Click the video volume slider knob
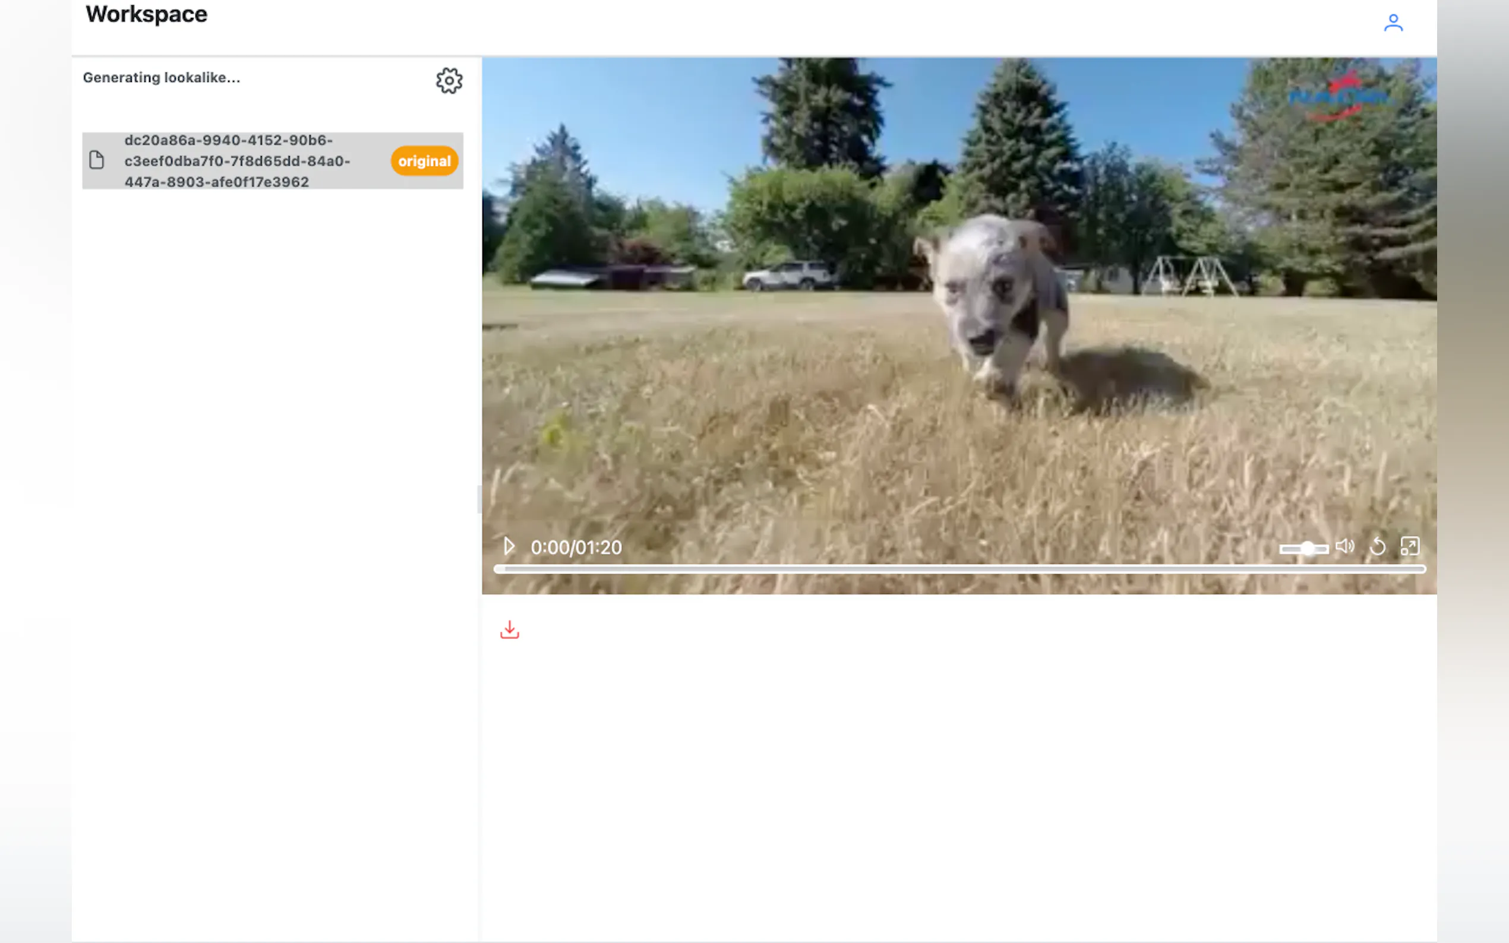 tap(1308, 548)
